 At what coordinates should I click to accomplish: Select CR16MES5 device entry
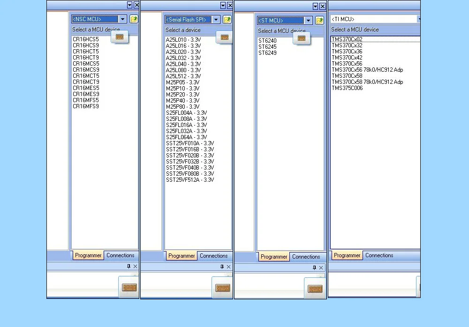(x=86, y=88)
